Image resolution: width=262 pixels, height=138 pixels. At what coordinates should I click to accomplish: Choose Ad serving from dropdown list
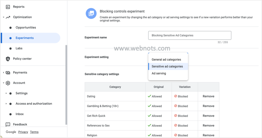(x=159, y=73)
